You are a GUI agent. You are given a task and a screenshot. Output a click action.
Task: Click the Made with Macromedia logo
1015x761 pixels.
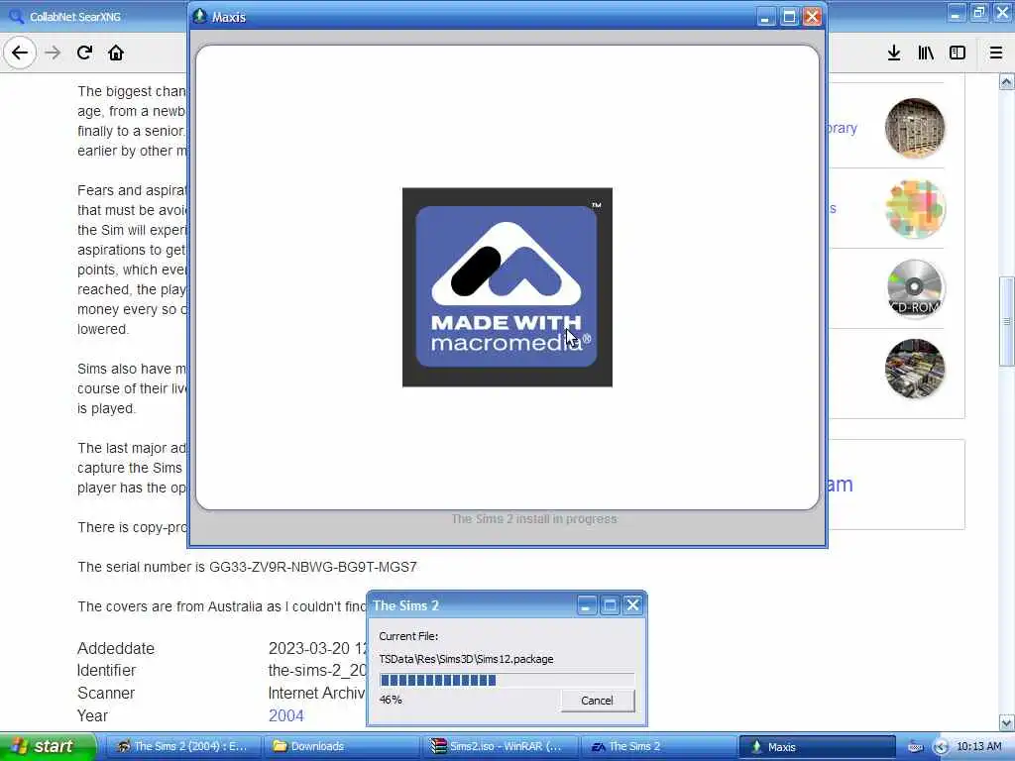point(507,287)
